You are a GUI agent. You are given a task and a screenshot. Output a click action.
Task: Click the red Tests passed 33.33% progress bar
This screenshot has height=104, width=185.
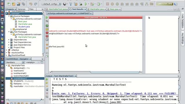pos(96,17)
